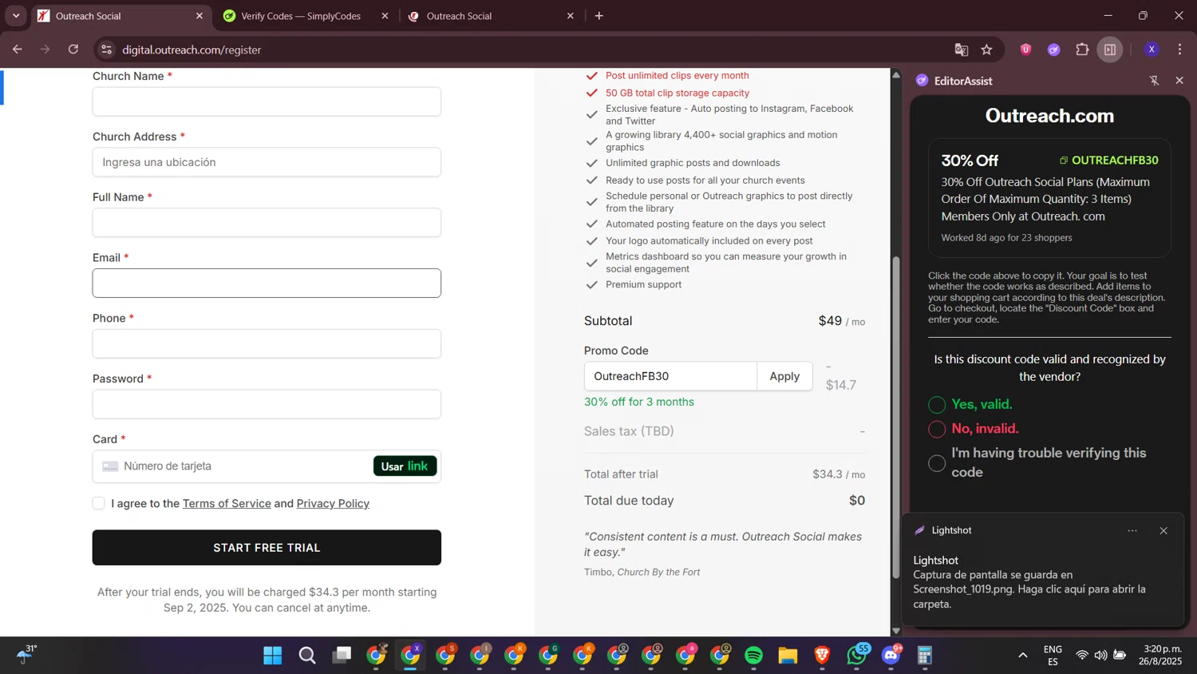Focus the Church Name input field
This screenshot has width=1197, height=674.
click(267, 101)
